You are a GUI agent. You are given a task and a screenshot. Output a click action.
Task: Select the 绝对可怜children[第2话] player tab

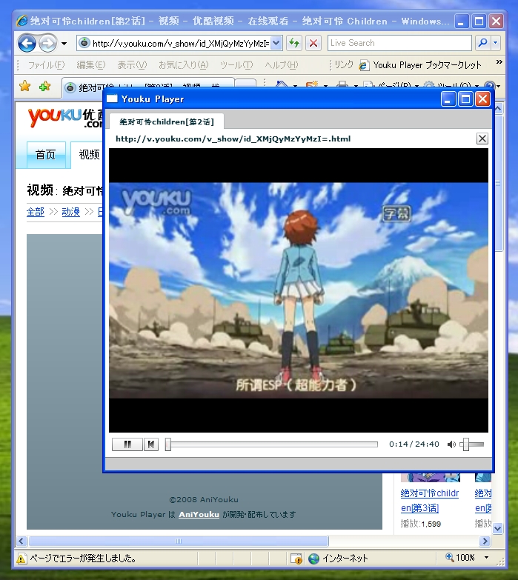167,121
